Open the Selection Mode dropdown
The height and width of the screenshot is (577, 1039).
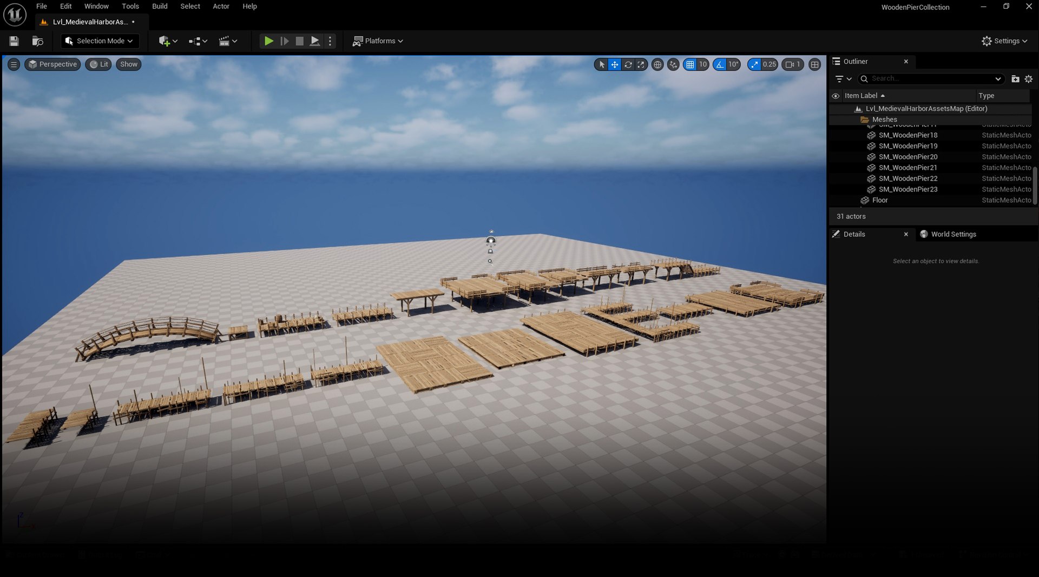pos(100,41)
